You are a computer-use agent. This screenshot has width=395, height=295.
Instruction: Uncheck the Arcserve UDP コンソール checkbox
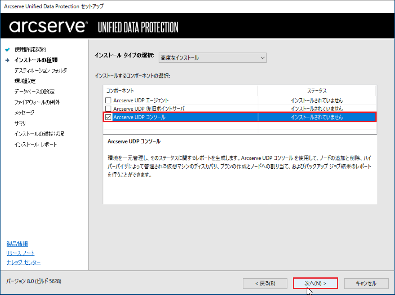(108, 117)
